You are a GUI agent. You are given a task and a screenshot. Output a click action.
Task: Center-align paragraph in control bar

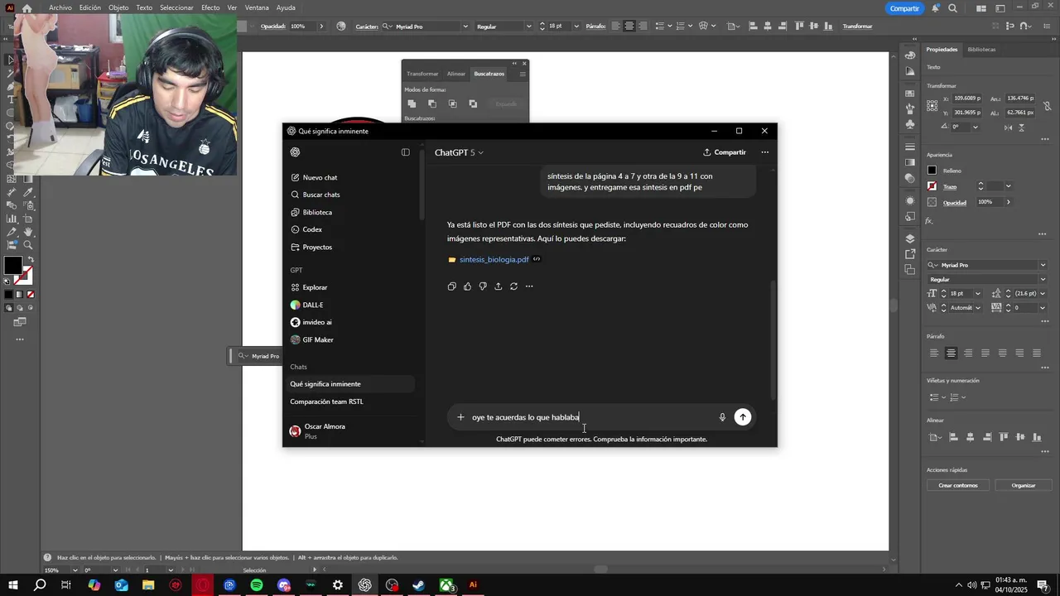[629, 26]
